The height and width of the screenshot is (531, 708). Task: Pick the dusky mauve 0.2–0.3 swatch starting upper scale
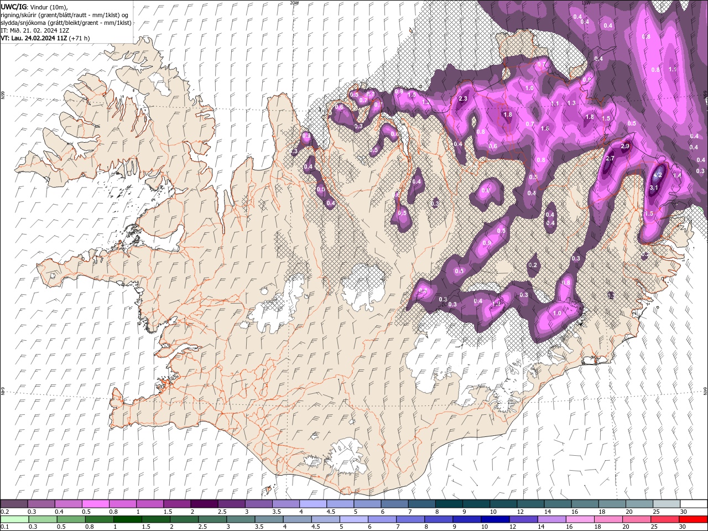14,504
